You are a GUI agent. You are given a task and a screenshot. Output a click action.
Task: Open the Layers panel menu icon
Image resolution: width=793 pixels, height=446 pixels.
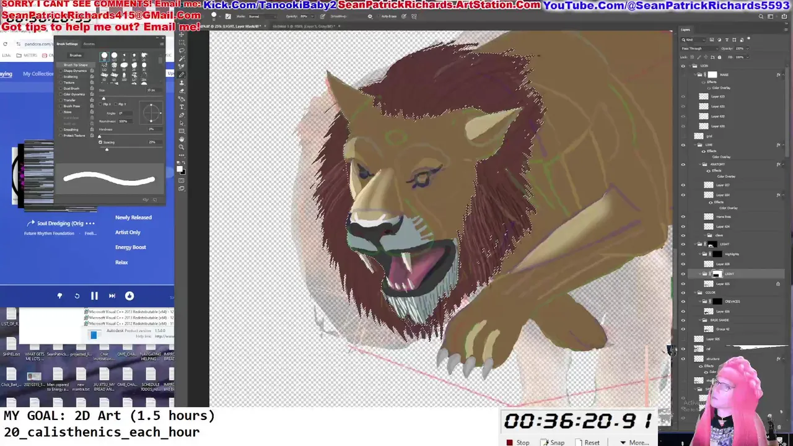click(786, 29)
